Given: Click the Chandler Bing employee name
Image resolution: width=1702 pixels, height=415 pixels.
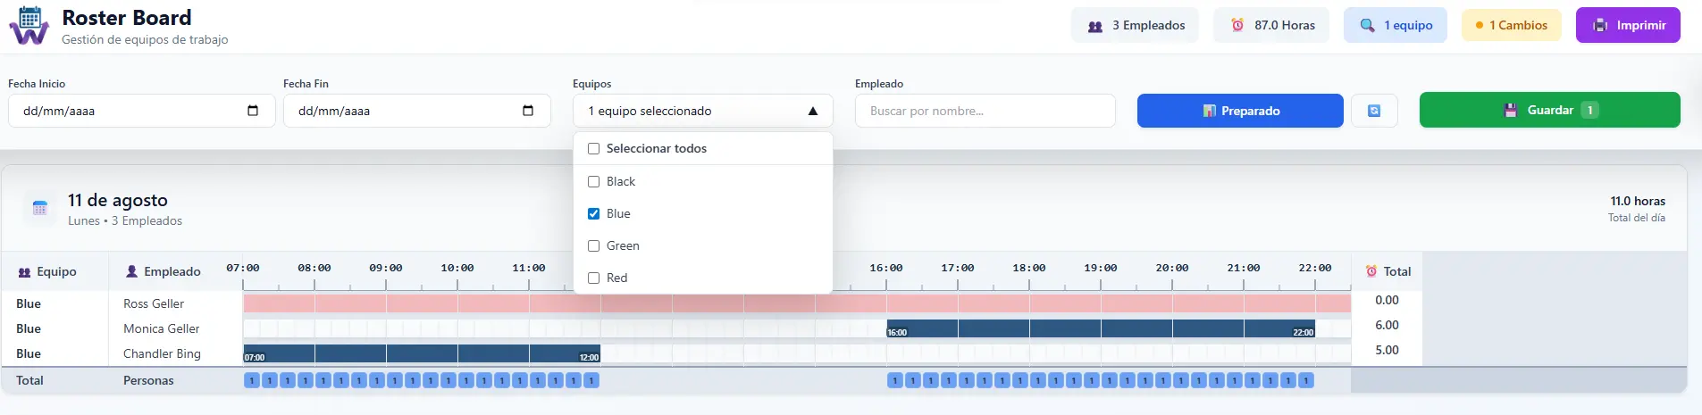Looking at the screenshot, I should point(162,353).
